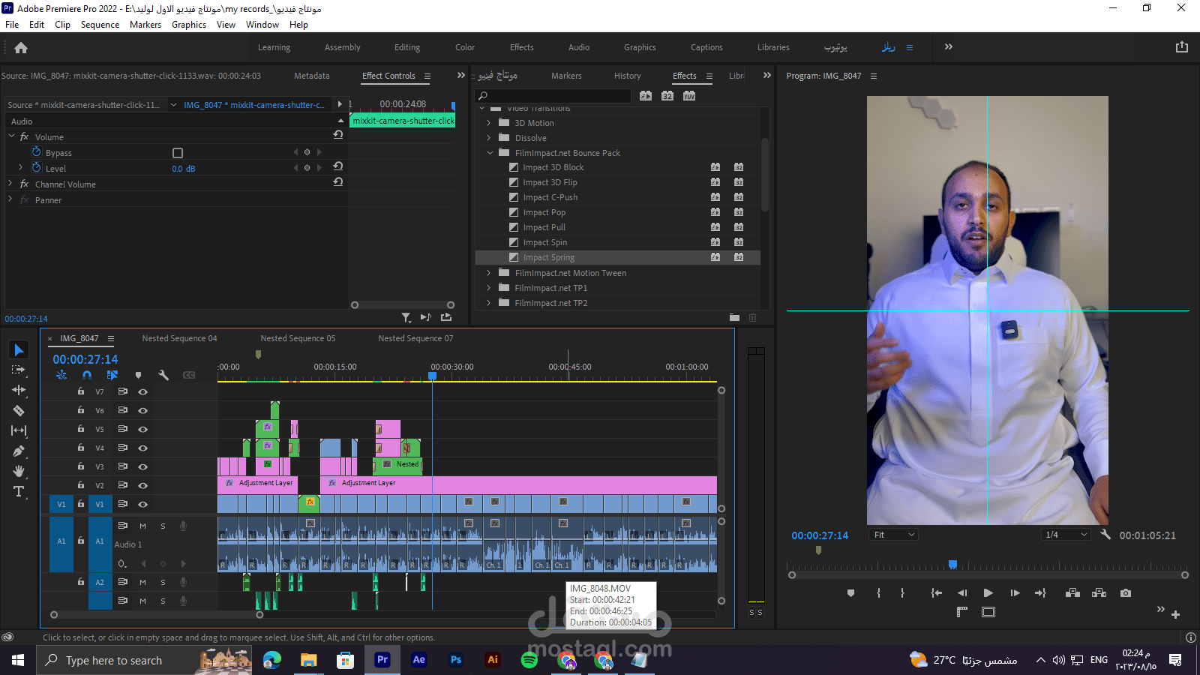
Task: Filter effects by 32-bit Color icon
Action: (x=667, y=96)
